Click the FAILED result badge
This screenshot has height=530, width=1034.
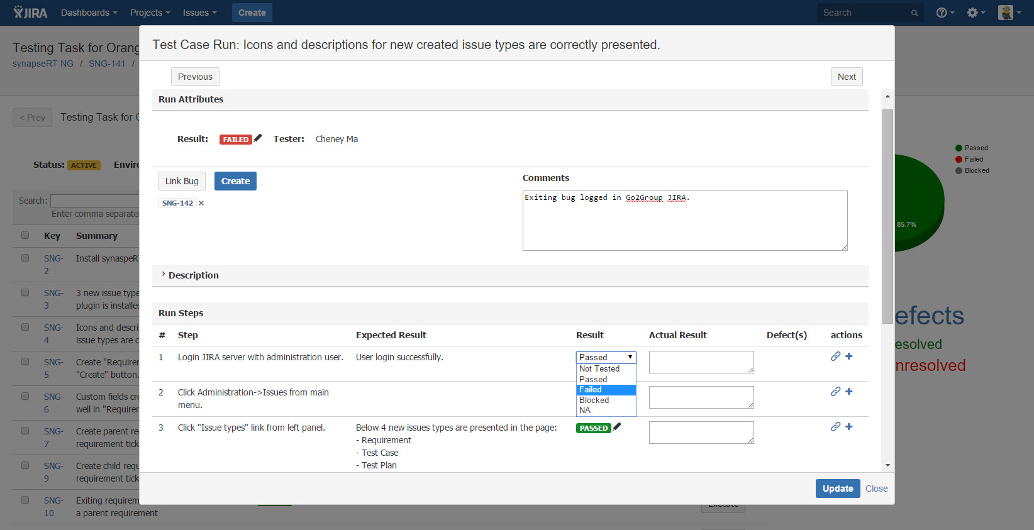(235, 140)
